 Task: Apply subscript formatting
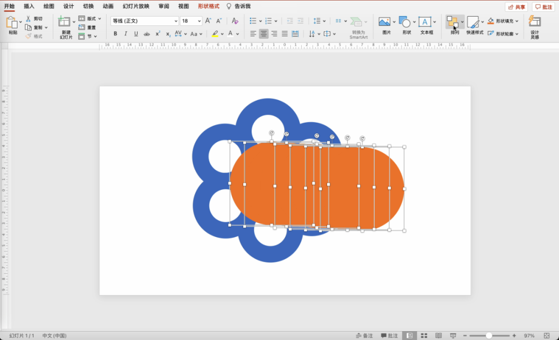(x=168, y=34)
